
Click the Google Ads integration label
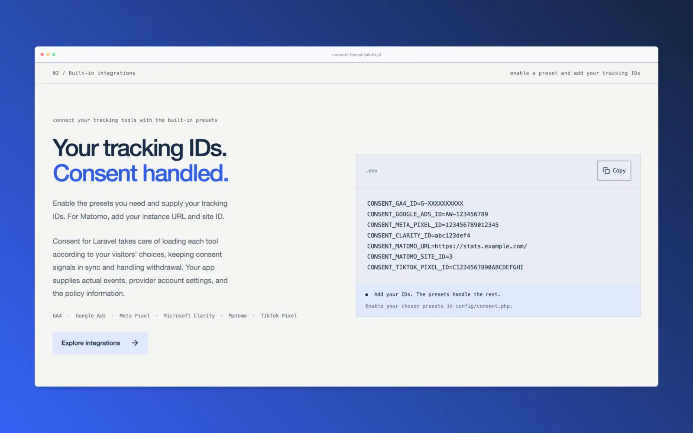click(91, 316)
